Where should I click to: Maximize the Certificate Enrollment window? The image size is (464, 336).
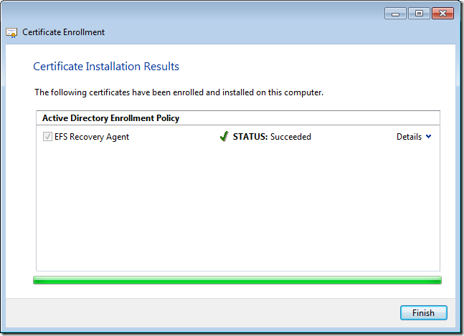(418, 14)
